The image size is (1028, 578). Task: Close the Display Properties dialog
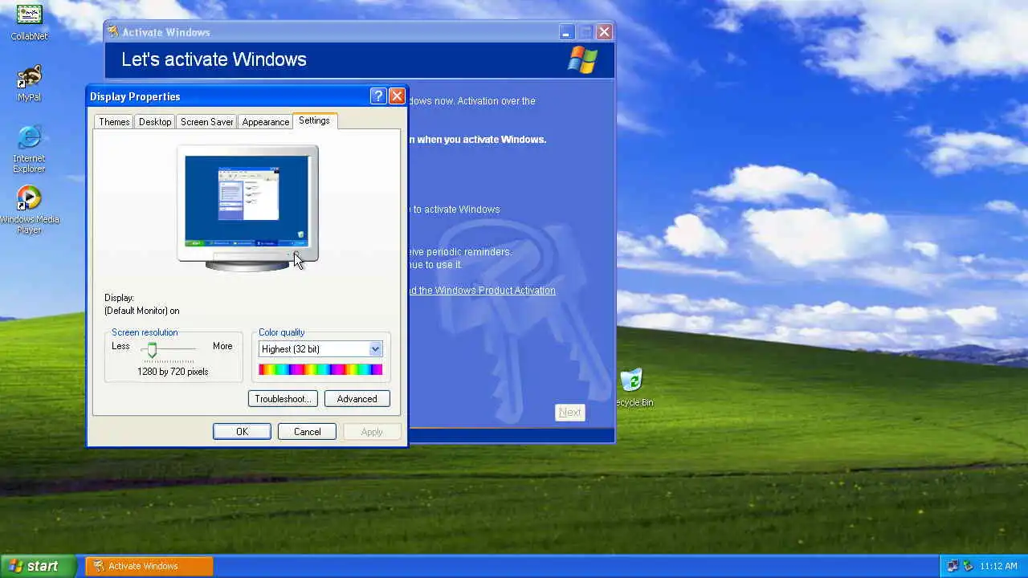coord(397,96)
